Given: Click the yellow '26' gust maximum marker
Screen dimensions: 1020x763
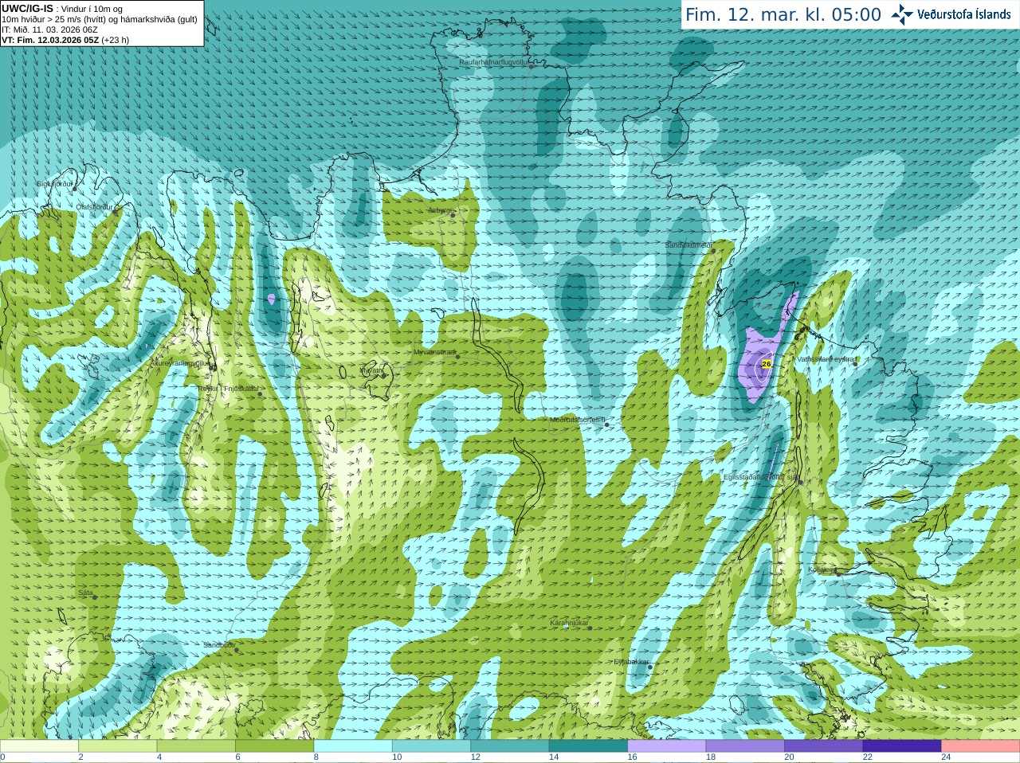Looking at the screenshot, I should click(x=767, y=363).
